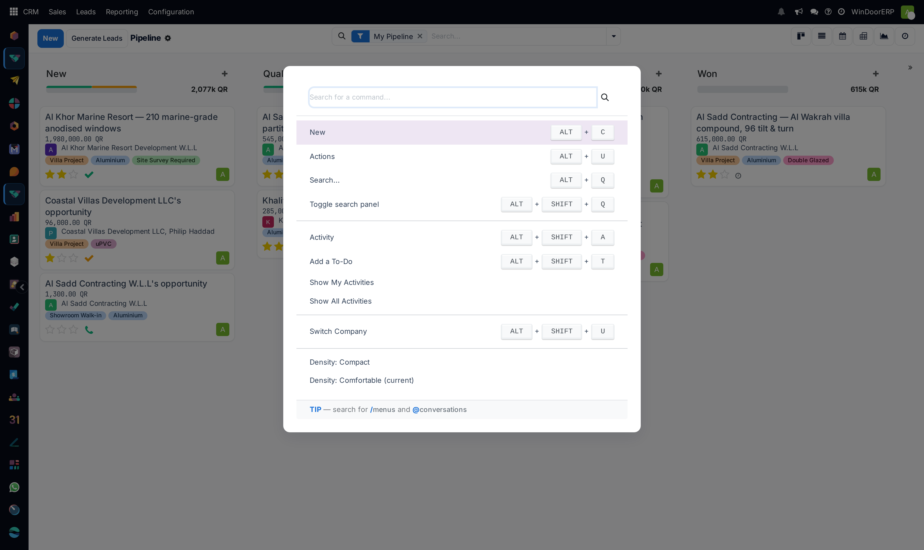
Task: Switch to the graph view
Action: click(x=884, y=36)
